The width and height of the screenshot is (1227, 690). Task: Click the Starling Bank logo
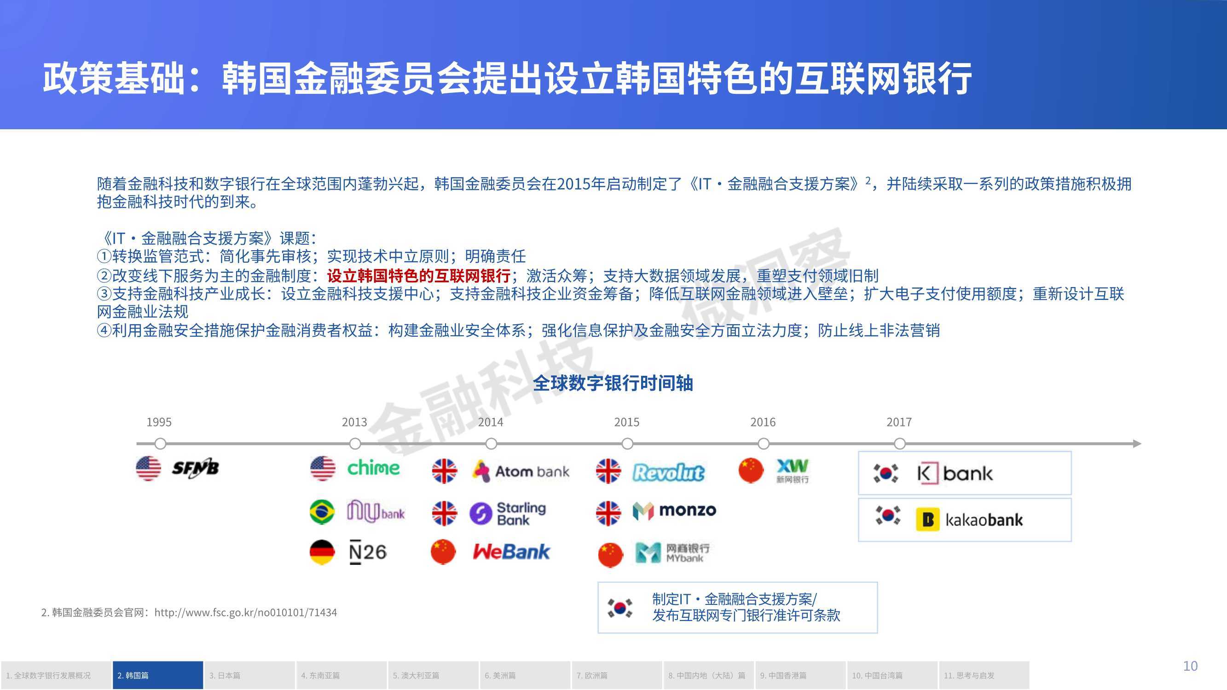[508, 513]
